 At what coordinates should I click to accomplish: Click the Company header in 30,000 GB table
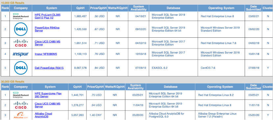(21, 87)
